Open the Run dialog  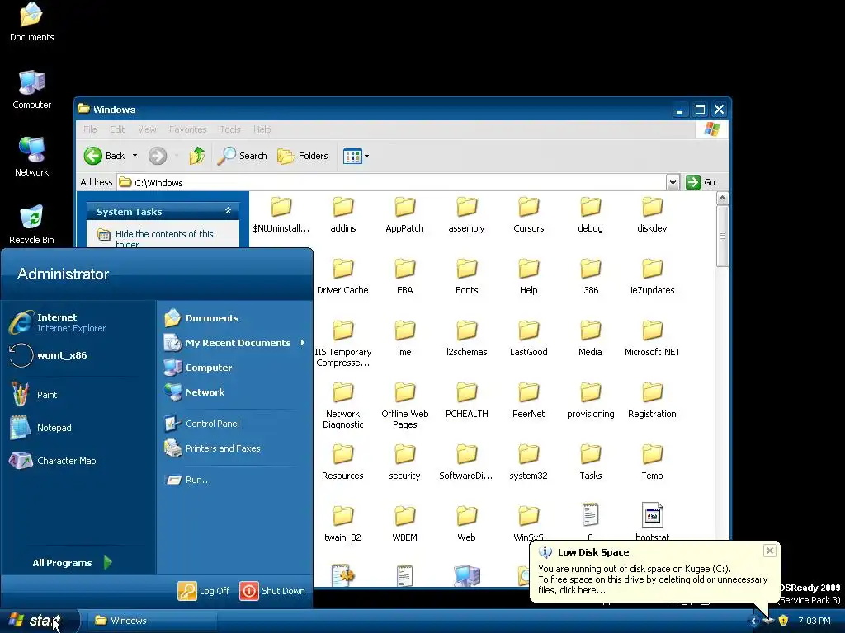coord(187,480)
